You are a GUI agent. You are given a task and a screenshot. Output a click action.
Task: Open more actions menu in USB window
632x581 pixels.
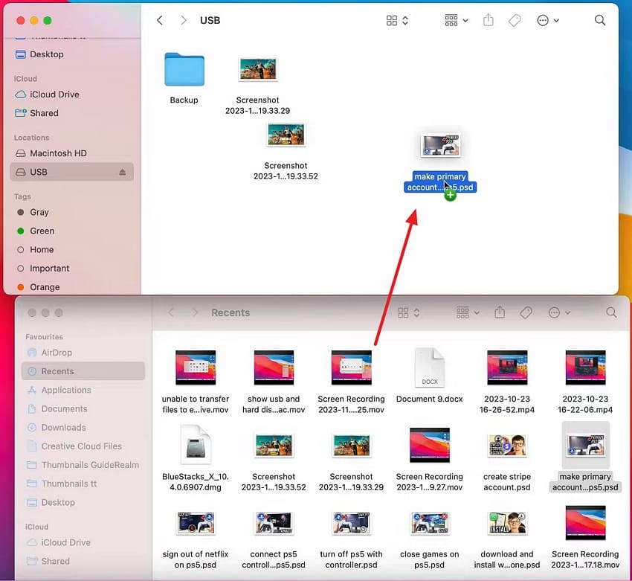coord(548,20)
